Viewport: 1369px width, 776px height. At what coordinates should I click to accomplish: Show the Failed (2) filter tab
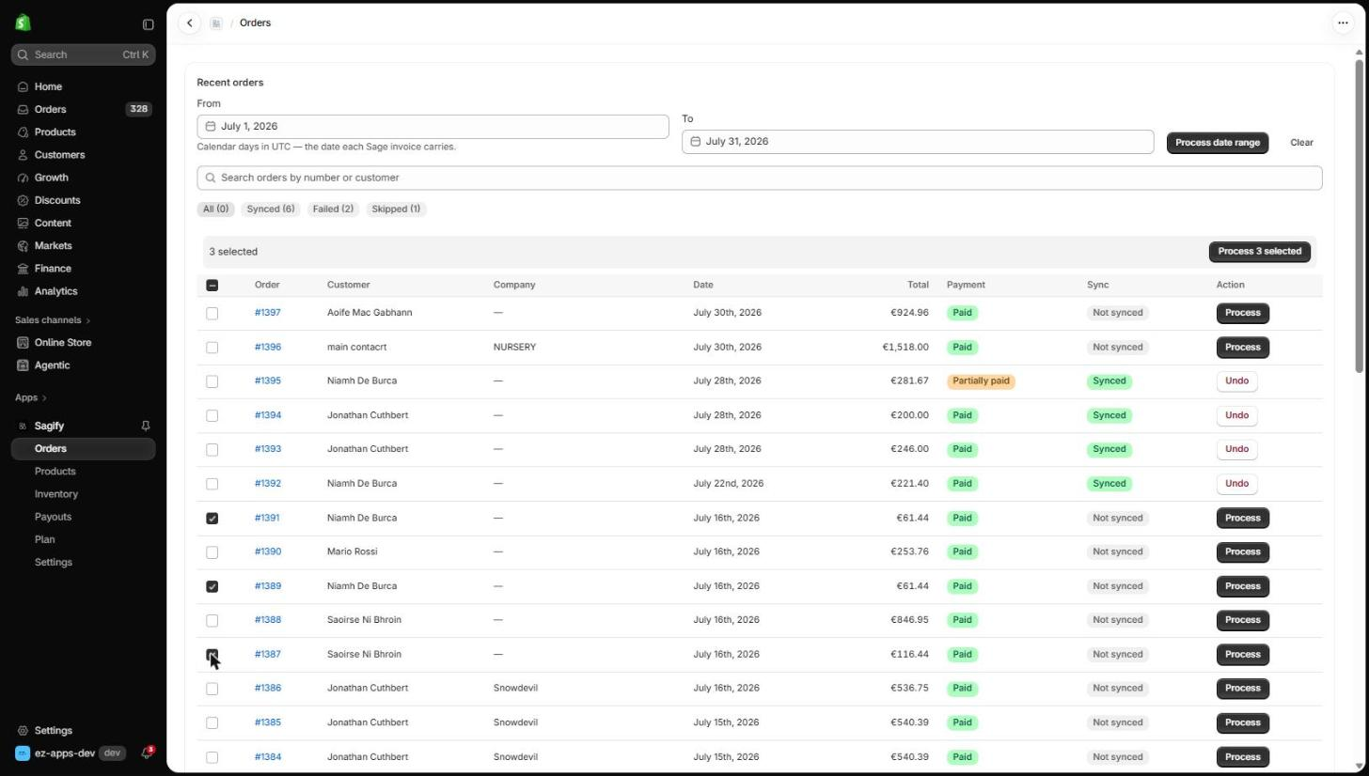pyautogui.click(x=333, y=210)
